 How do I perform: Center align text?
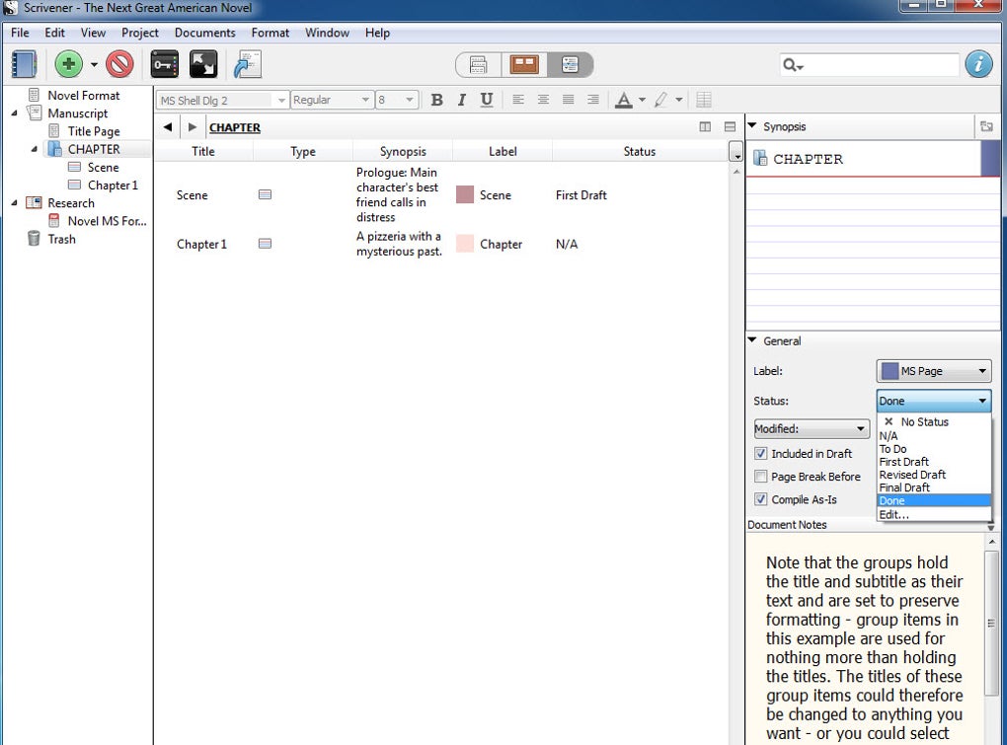tap(543, 100)
